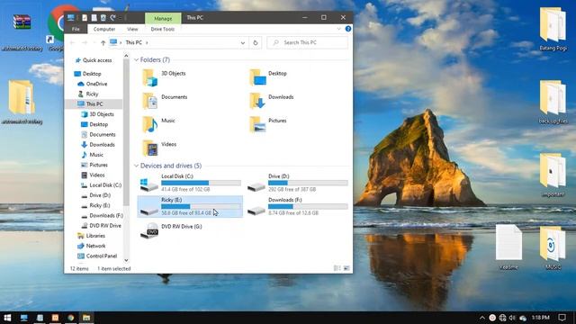The height and width of the screenshot is (324, 576).
Task: Open Chrome from the taskbar
Action: [70, 318]
